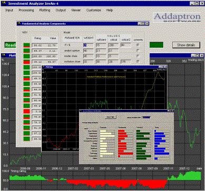Click the ratings calculation date field

pyautogui.click(x=146, y=117)
